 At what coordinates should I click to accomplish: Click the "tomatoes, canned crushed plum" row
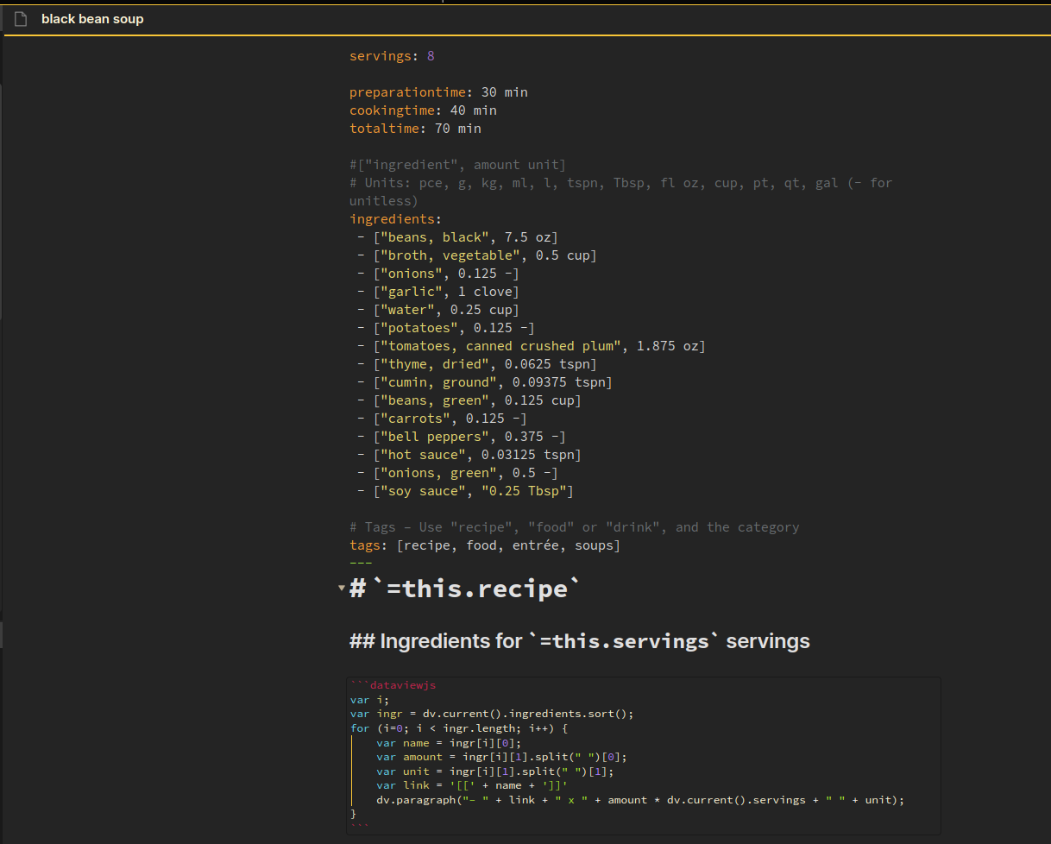(532, 346)
